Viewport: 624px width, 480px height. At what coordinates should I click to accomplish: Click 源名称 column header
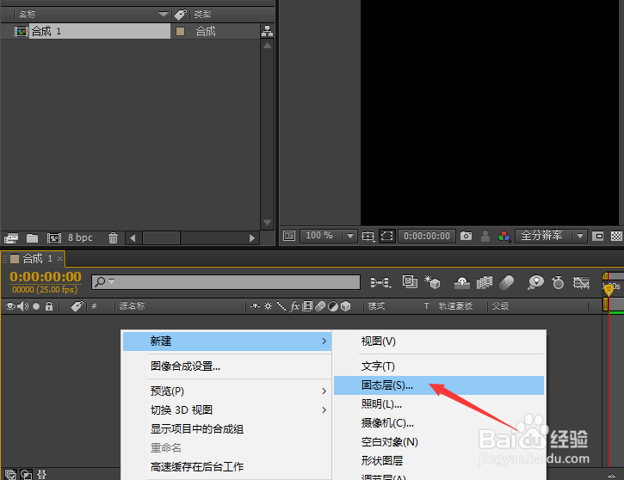click(133, 306)
